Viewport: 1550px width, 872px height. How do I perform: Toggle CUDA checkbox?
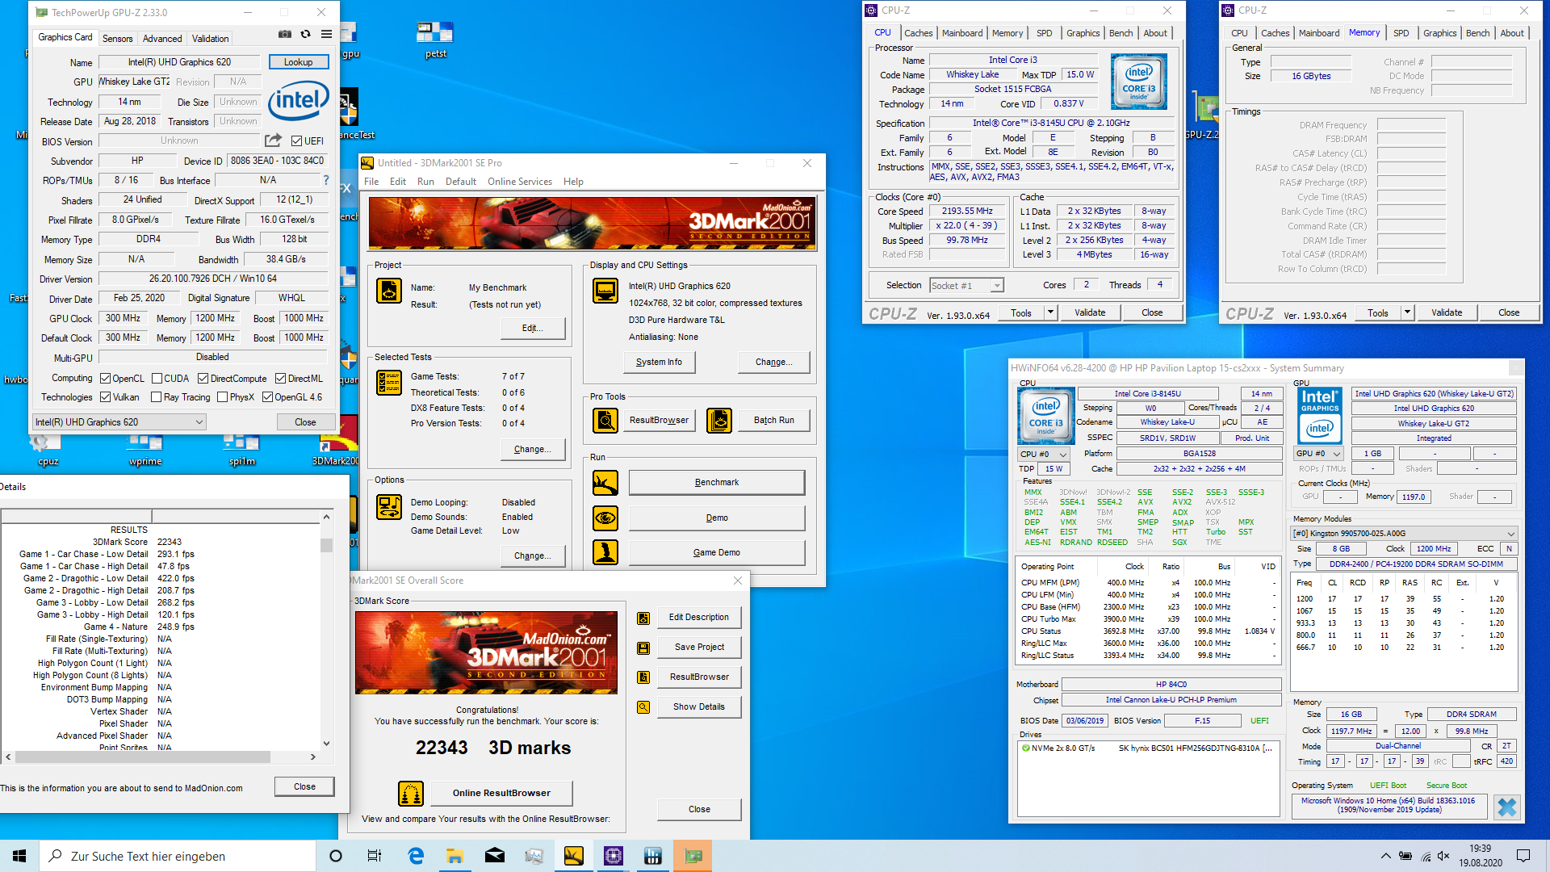157,379
